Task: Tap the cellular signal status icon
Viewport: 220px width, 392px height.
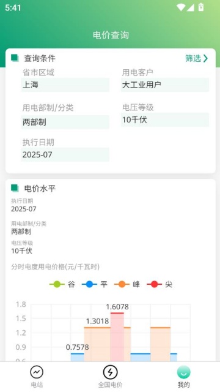Action: pos(190,7)
